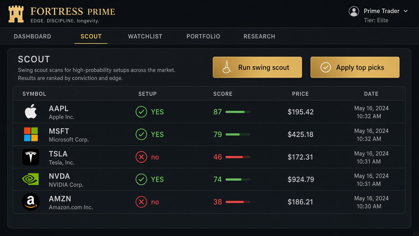The width and height of the screenshot is (419, 236).
Task: Click the Run swing scout button
Action: (x=257, y=67)
